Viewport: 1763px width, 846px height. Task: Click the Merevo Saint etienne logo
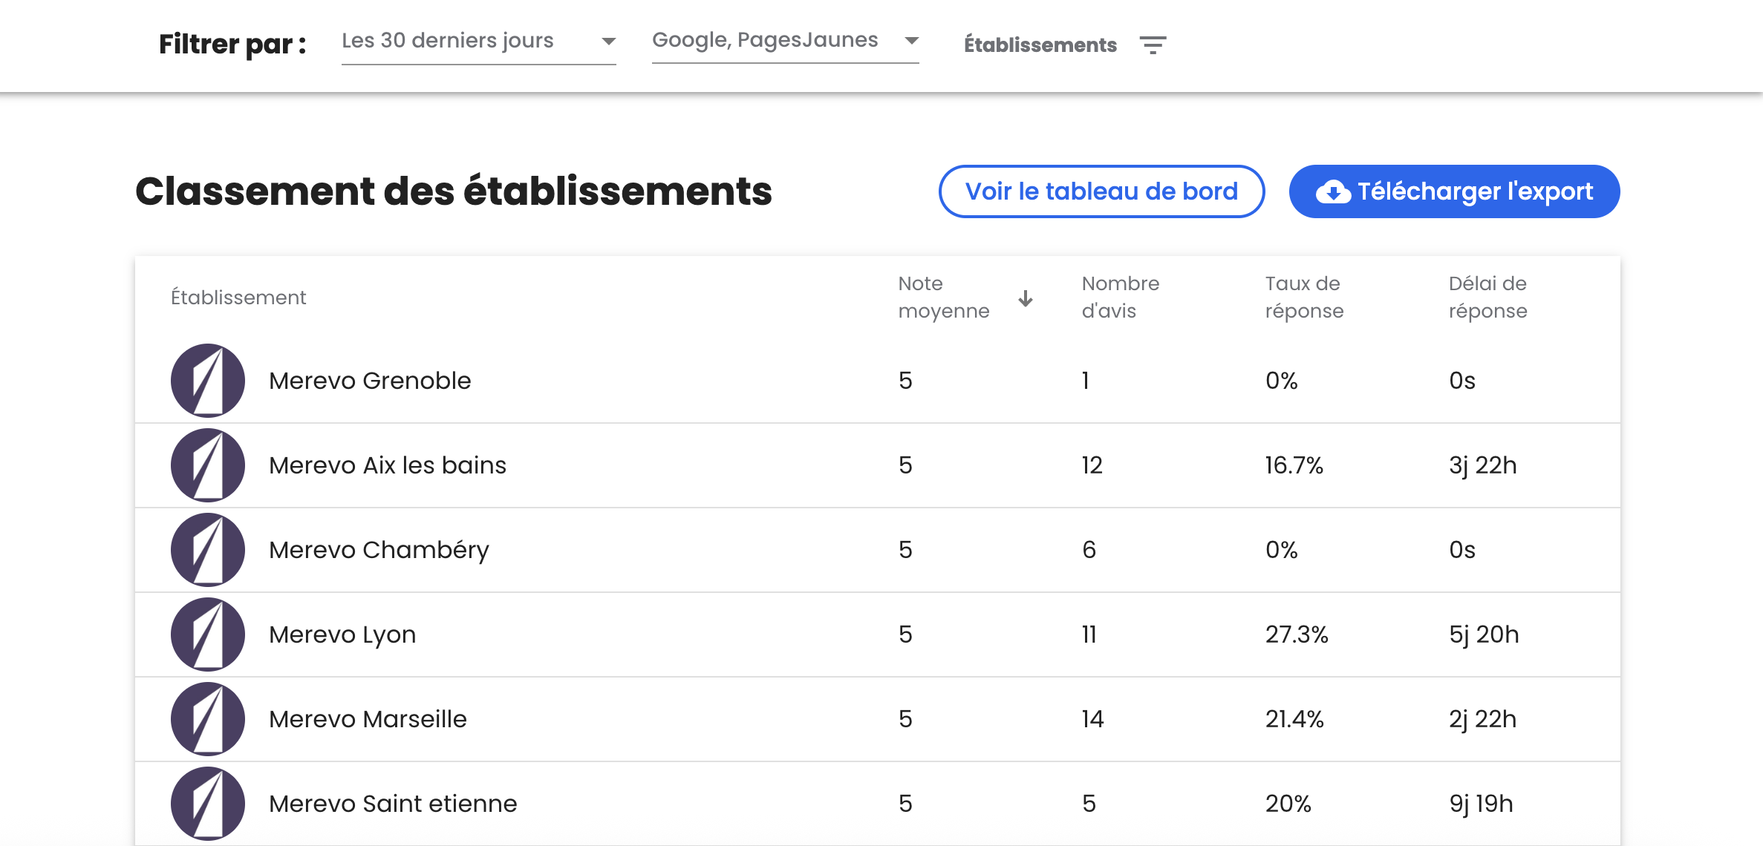point(208,803)
